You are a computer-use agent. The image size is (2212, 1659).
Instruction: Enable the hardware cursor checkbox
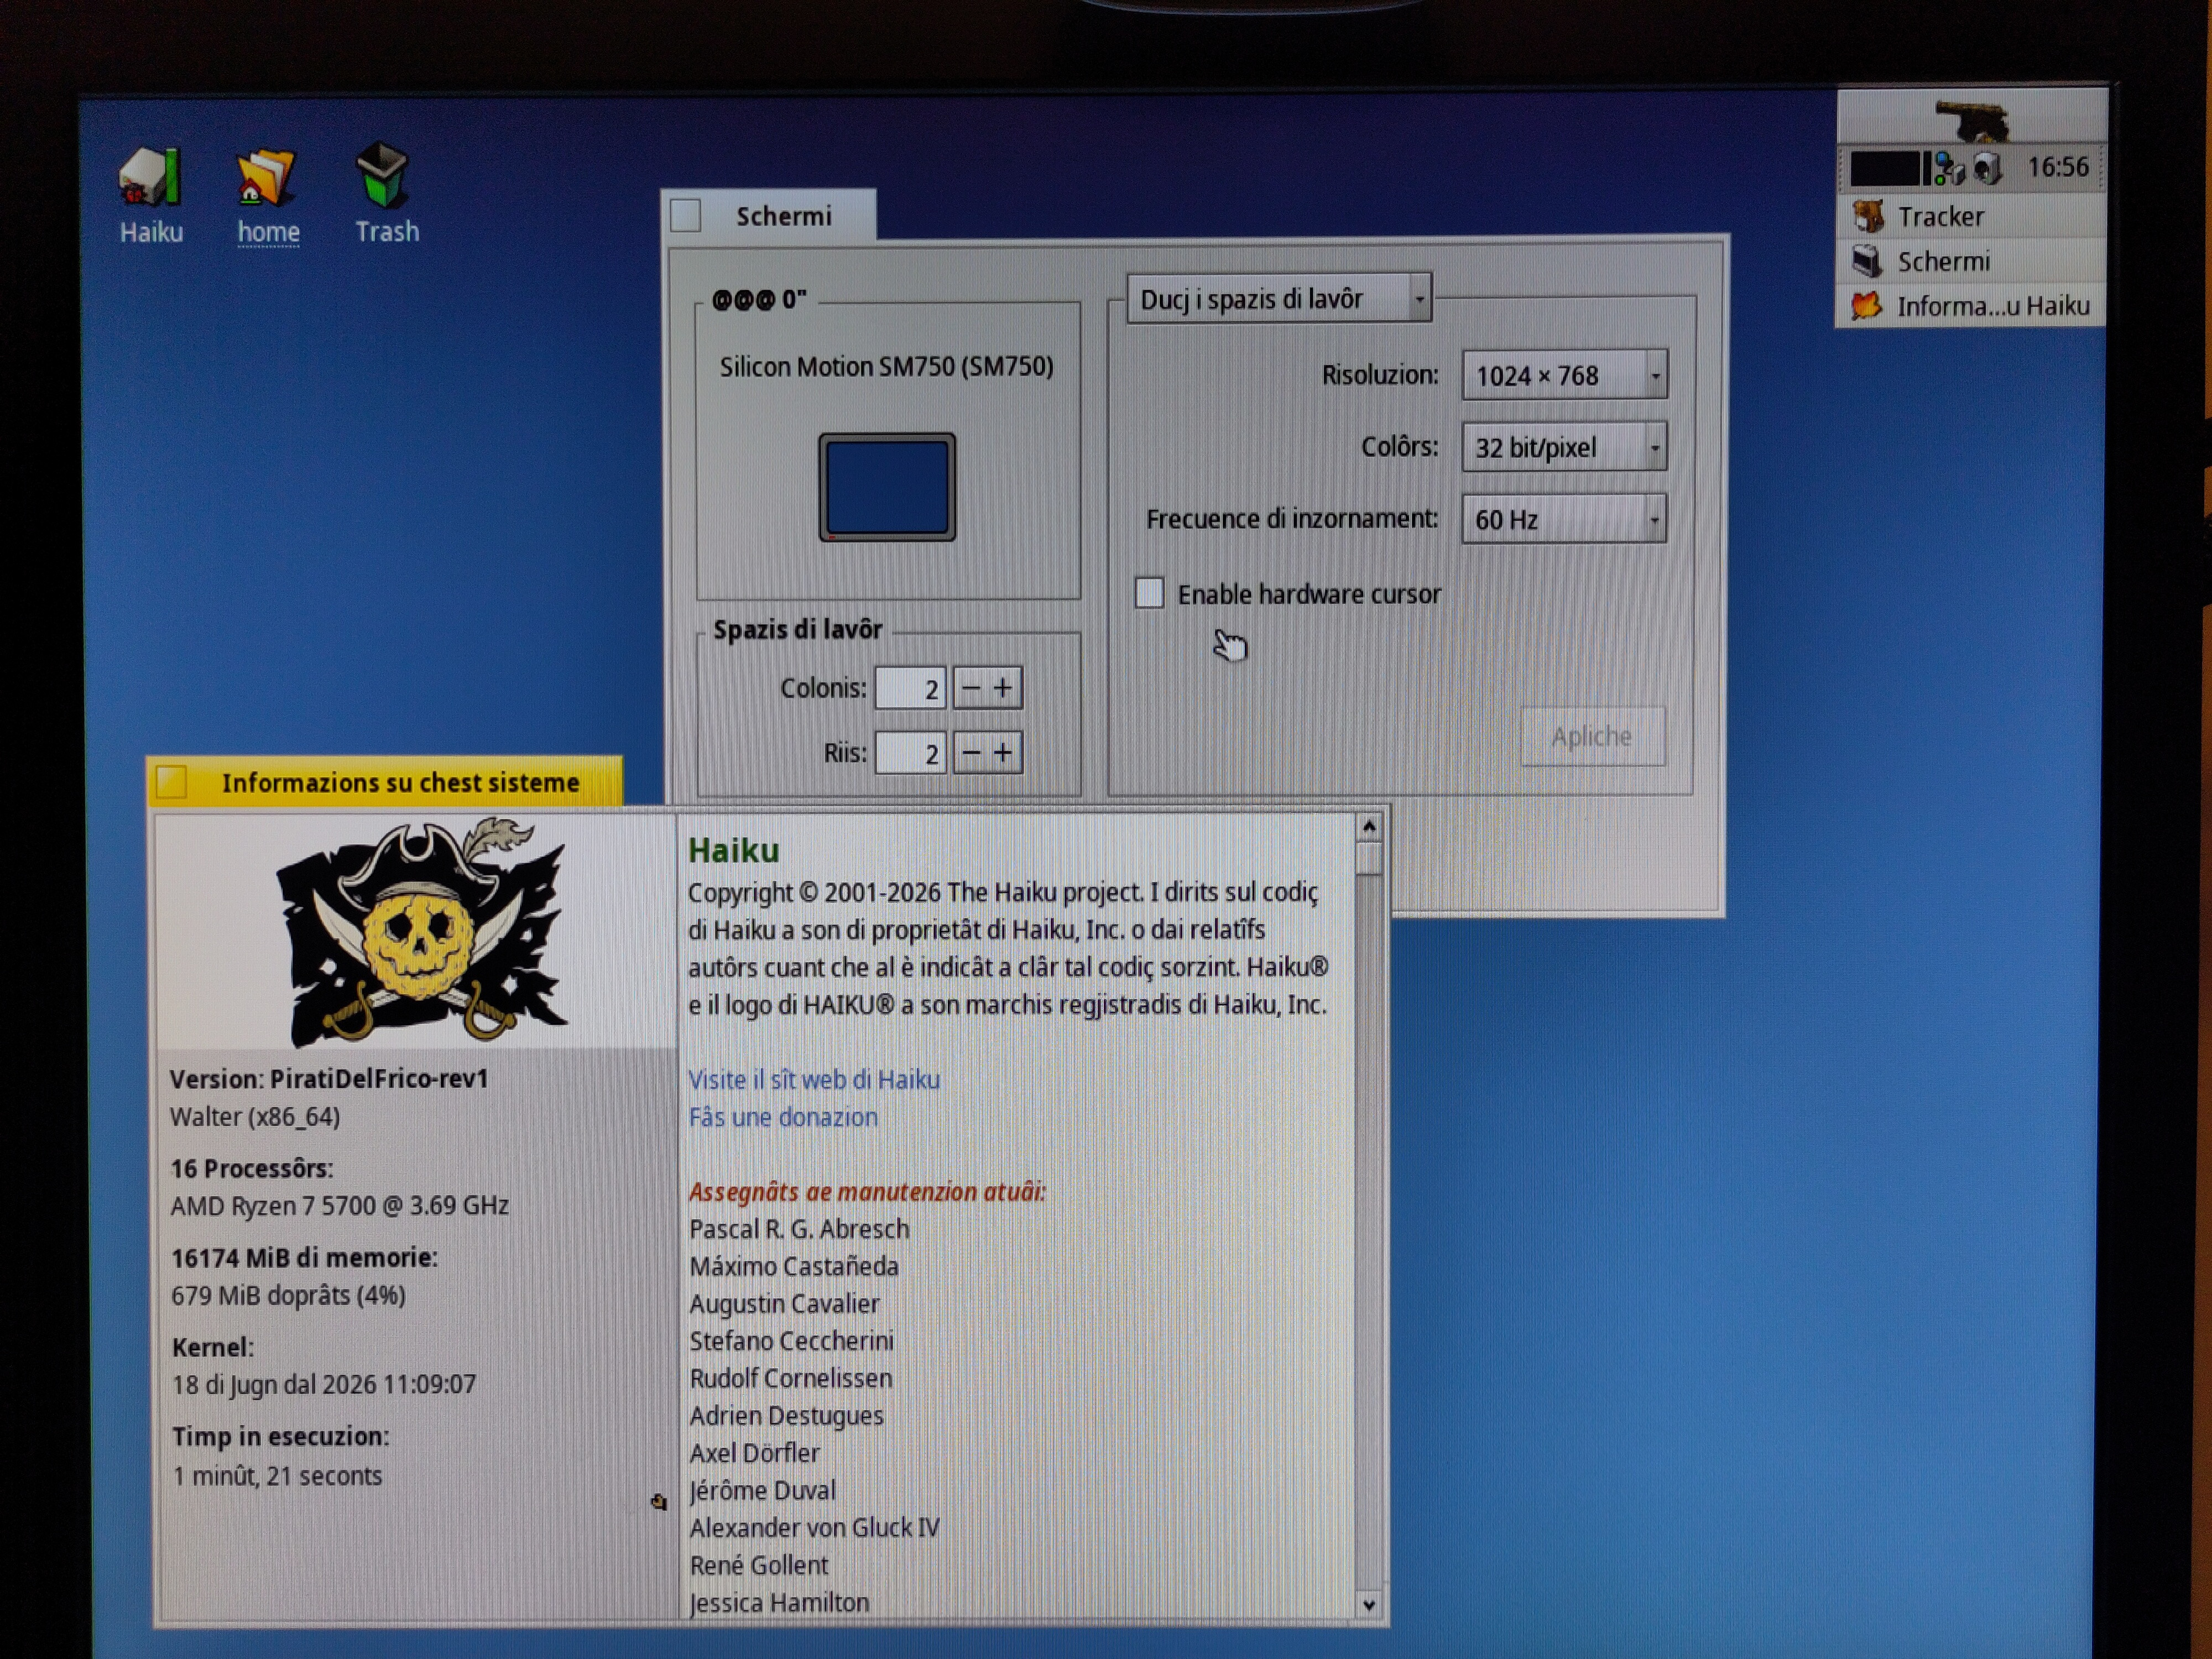coord(1150,593)
